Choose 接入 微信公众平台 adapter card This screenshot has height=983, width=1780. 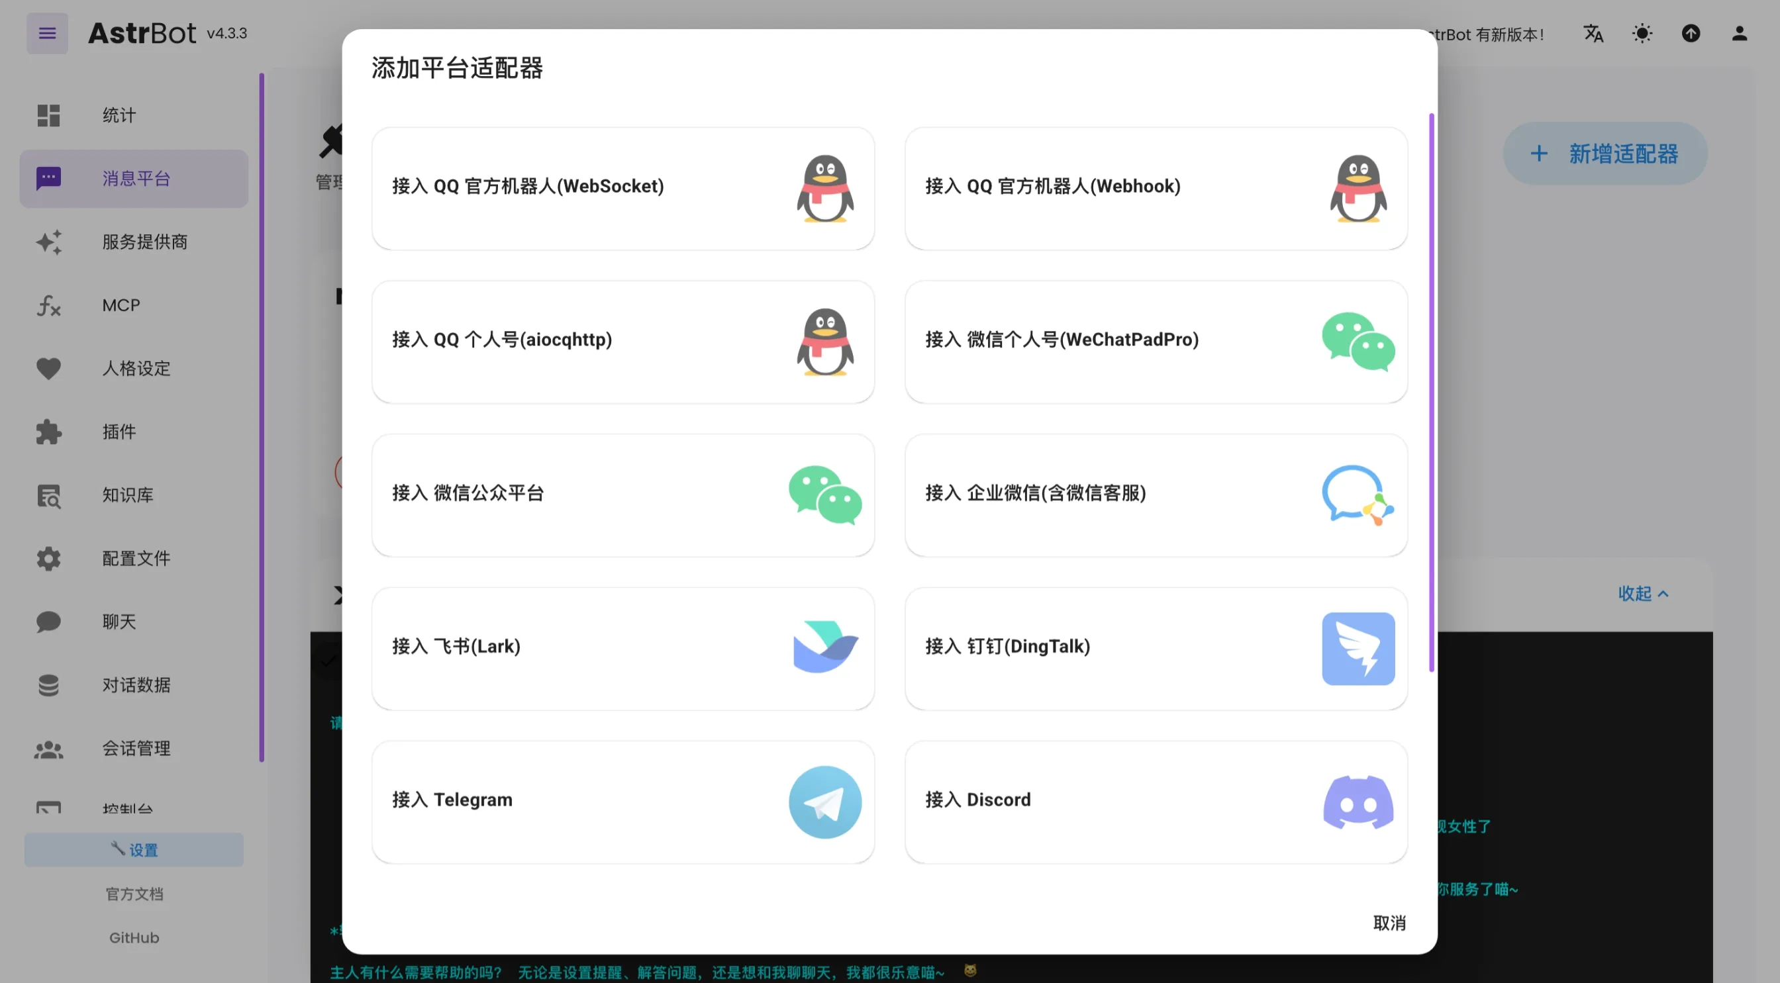point(622,494)
